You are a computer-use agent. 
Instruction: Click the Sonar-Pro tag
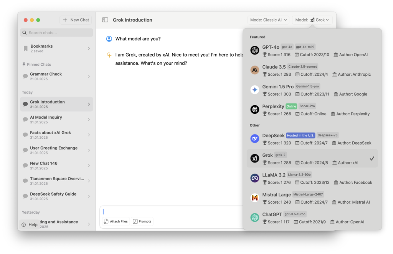click(x=307, y=106)
